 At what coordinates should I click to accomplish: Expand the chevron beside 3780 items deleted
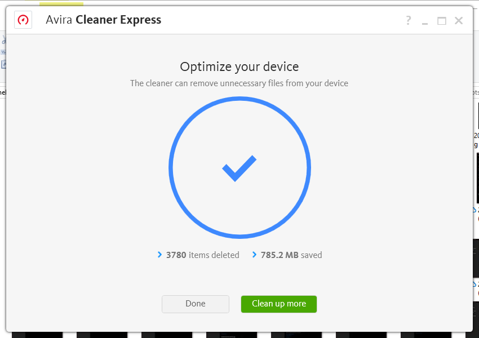(x=160, y=255)
